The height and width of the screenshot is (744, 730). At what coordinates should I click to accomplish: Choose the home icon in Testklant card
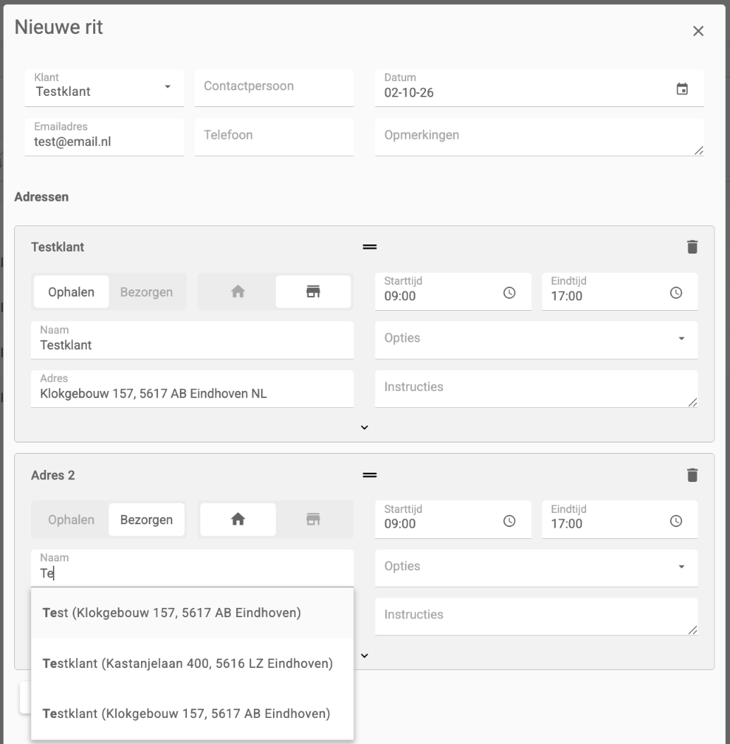[x=238, y=292]
